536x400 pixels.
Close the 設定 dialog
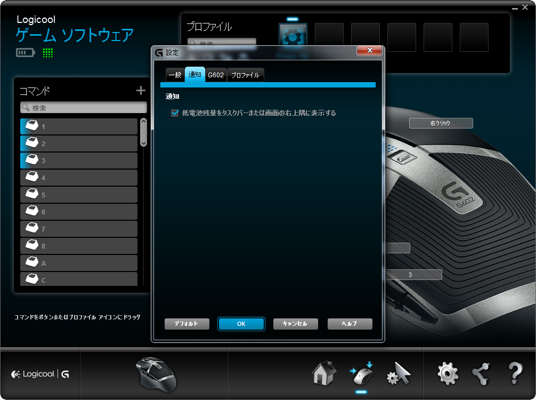coord(370,50)
